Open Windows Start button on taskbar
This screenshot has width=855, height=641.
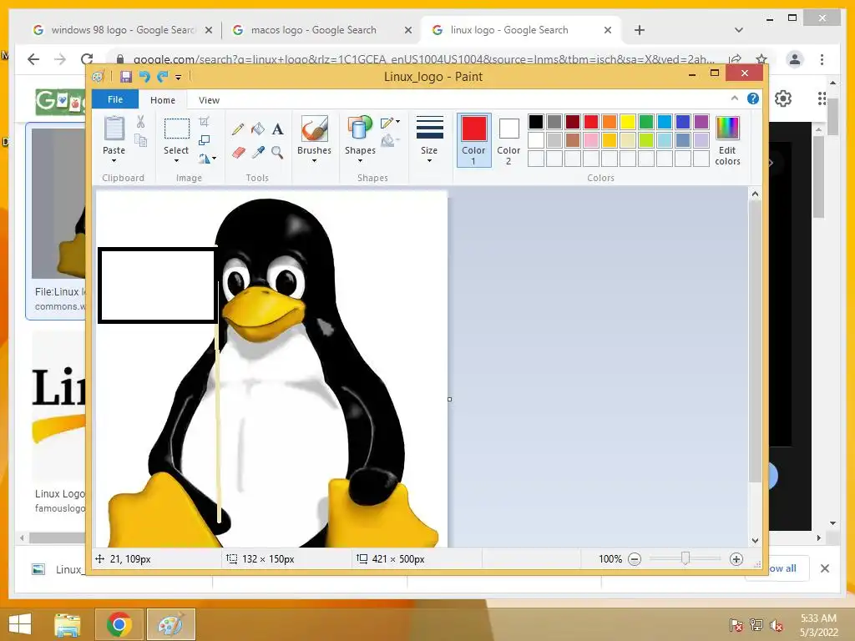20,624
